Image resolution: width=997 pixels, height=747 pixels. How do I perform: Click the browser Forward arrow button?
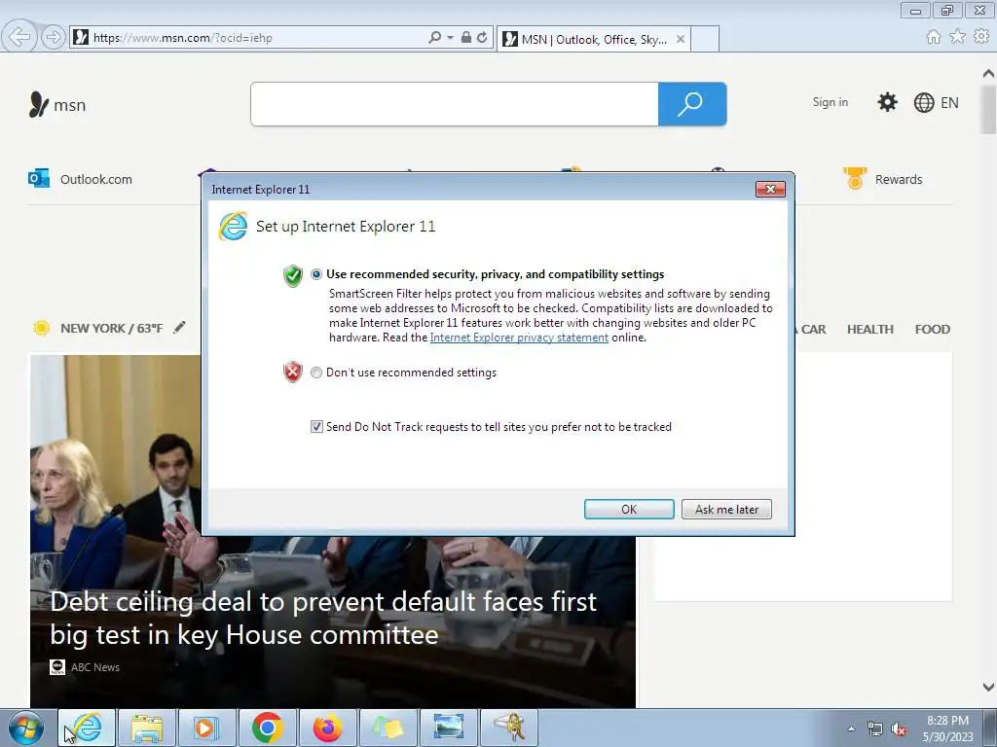[x=54, y=37]
